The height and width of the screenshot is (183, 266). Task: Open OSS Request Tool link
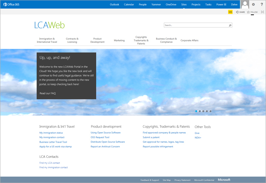coord(100,137)
